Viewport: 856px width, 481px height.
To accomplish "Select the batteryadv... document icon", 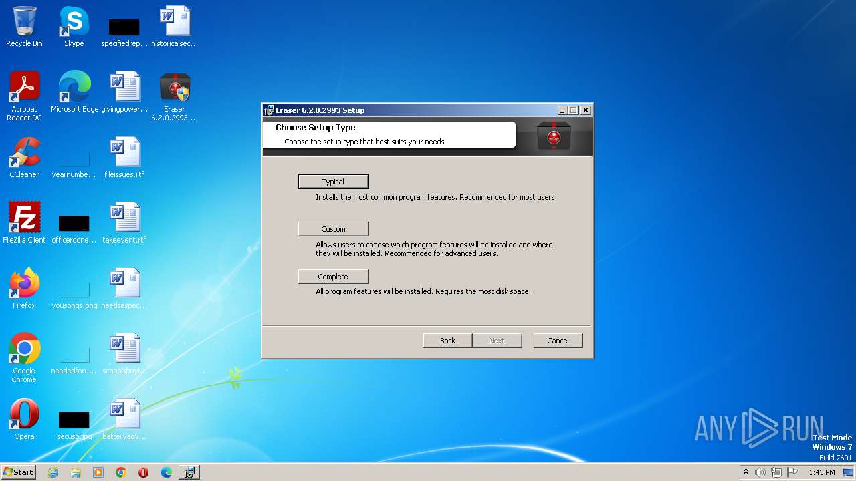I will (124, 420).
